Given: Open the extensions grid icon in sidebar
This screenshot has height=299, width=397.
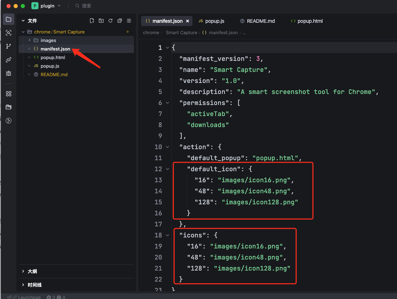Looking at the screenshot, I should point(9,94).
